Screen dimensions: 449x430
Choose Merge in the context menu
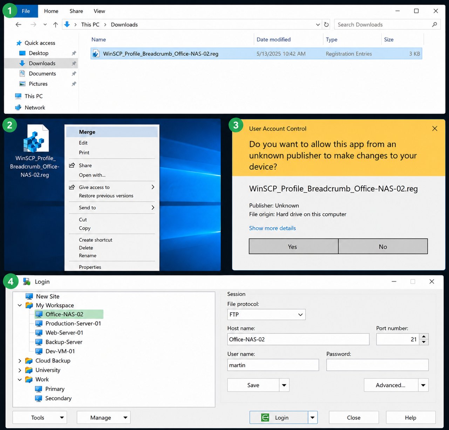(112, 132)
